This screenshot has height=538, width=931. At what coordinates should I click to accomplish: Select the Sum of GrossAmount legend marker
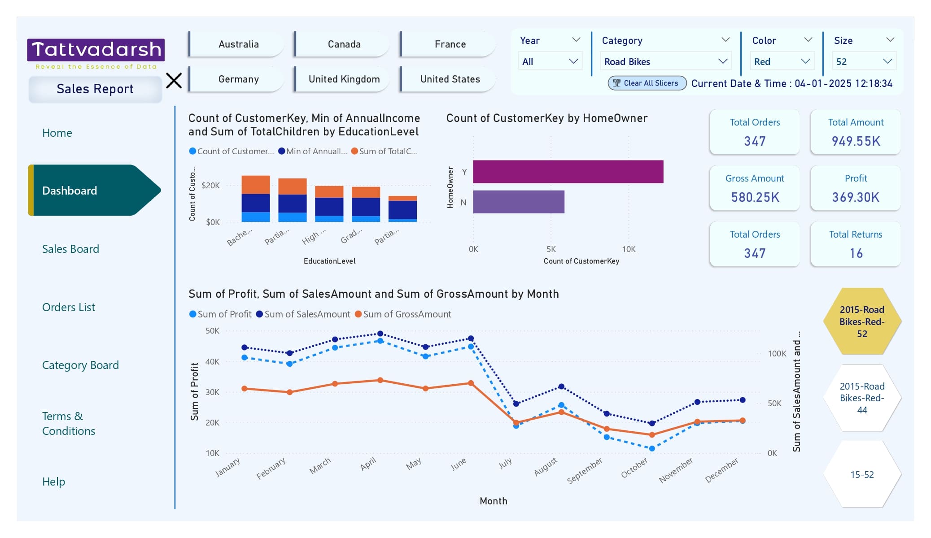click(358, 314)
